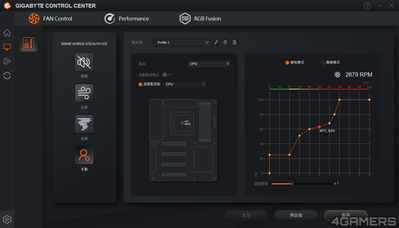The image size is (399, 228).
Task: Choose the full speed (全速) fan preset
Action: click(x=84, y=124)
